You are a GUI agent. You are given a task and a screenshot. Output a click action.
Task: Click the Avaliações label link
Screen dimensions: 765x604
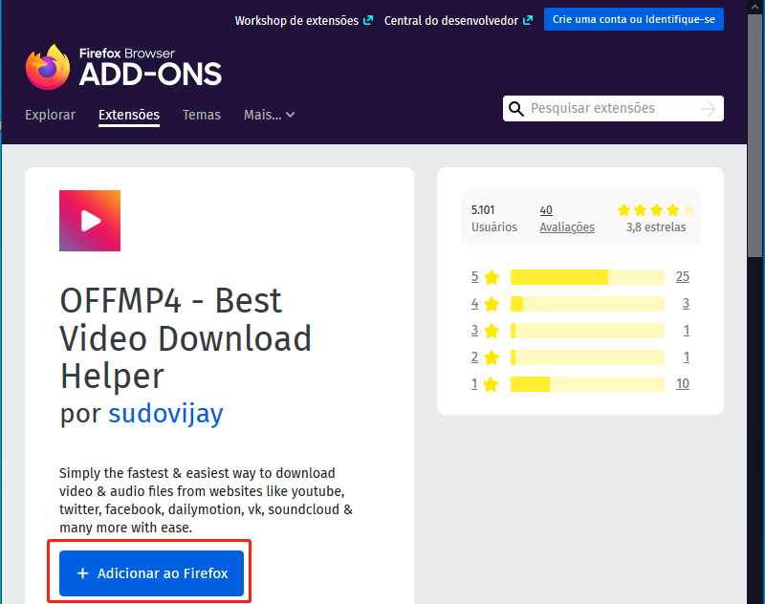[567, 227]
